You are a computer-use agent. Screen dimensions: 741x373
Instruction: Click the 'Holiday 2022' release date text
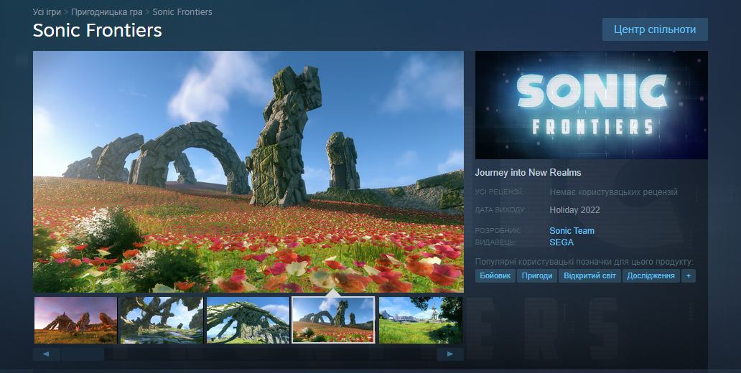574,210
